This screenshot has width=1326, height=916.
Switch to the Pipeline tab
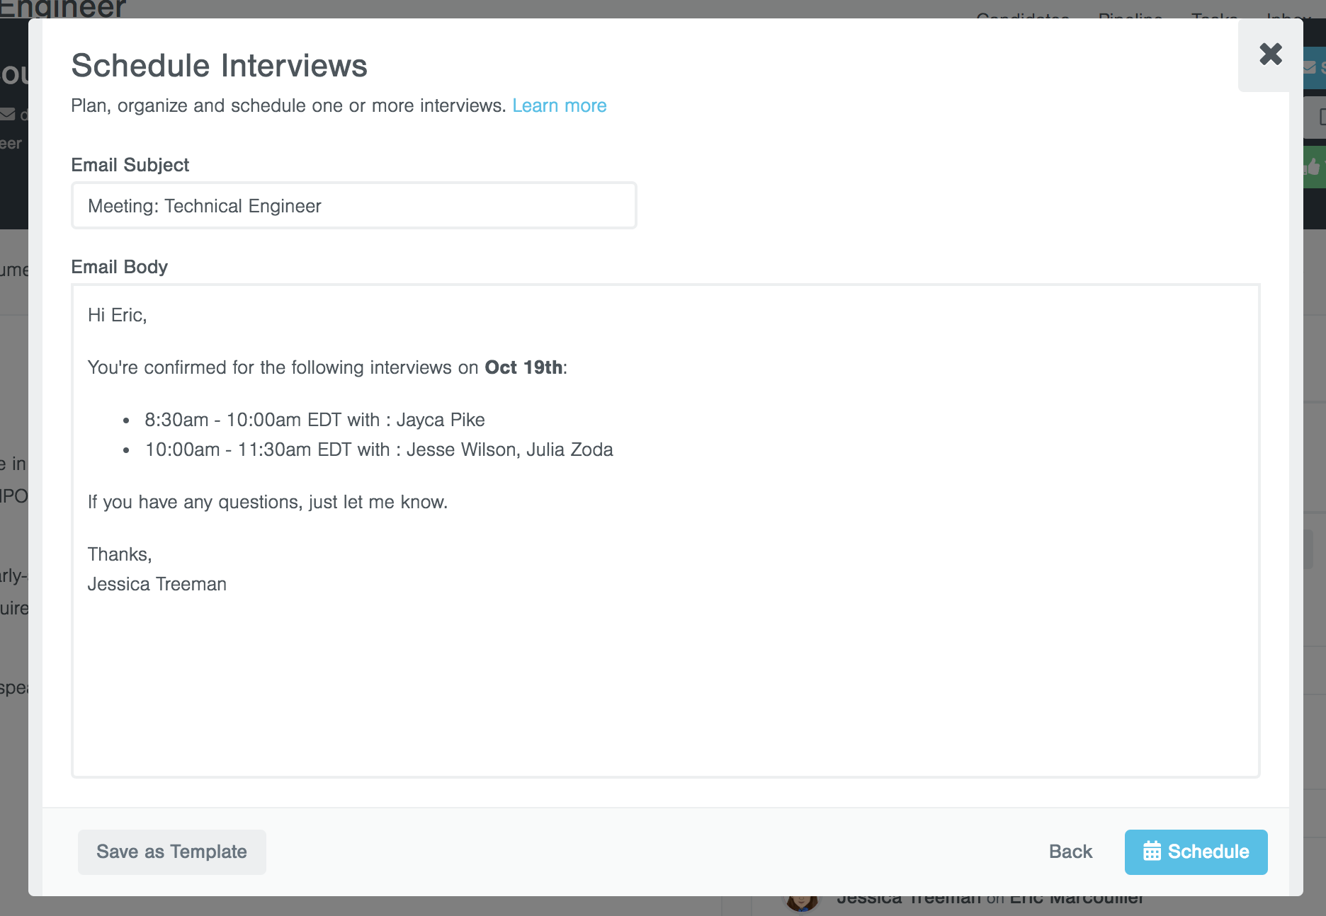point(1129,19)
